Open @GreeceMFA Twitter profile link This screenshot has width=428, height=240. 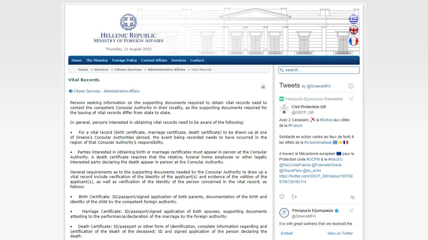tap(319, 86)
